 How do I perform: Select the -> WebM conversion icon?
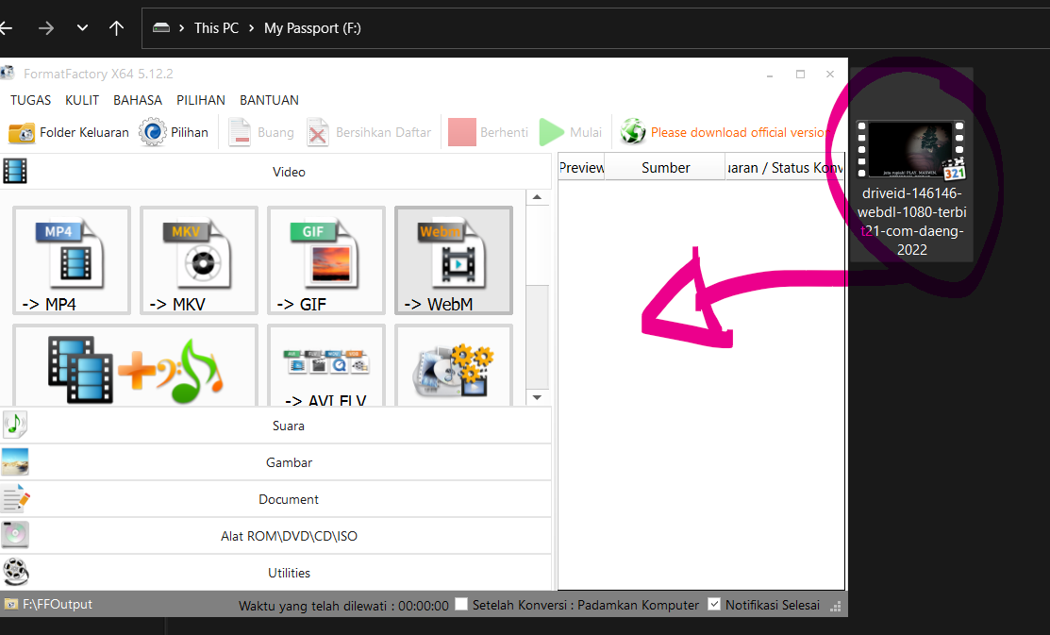pos(454,260)
